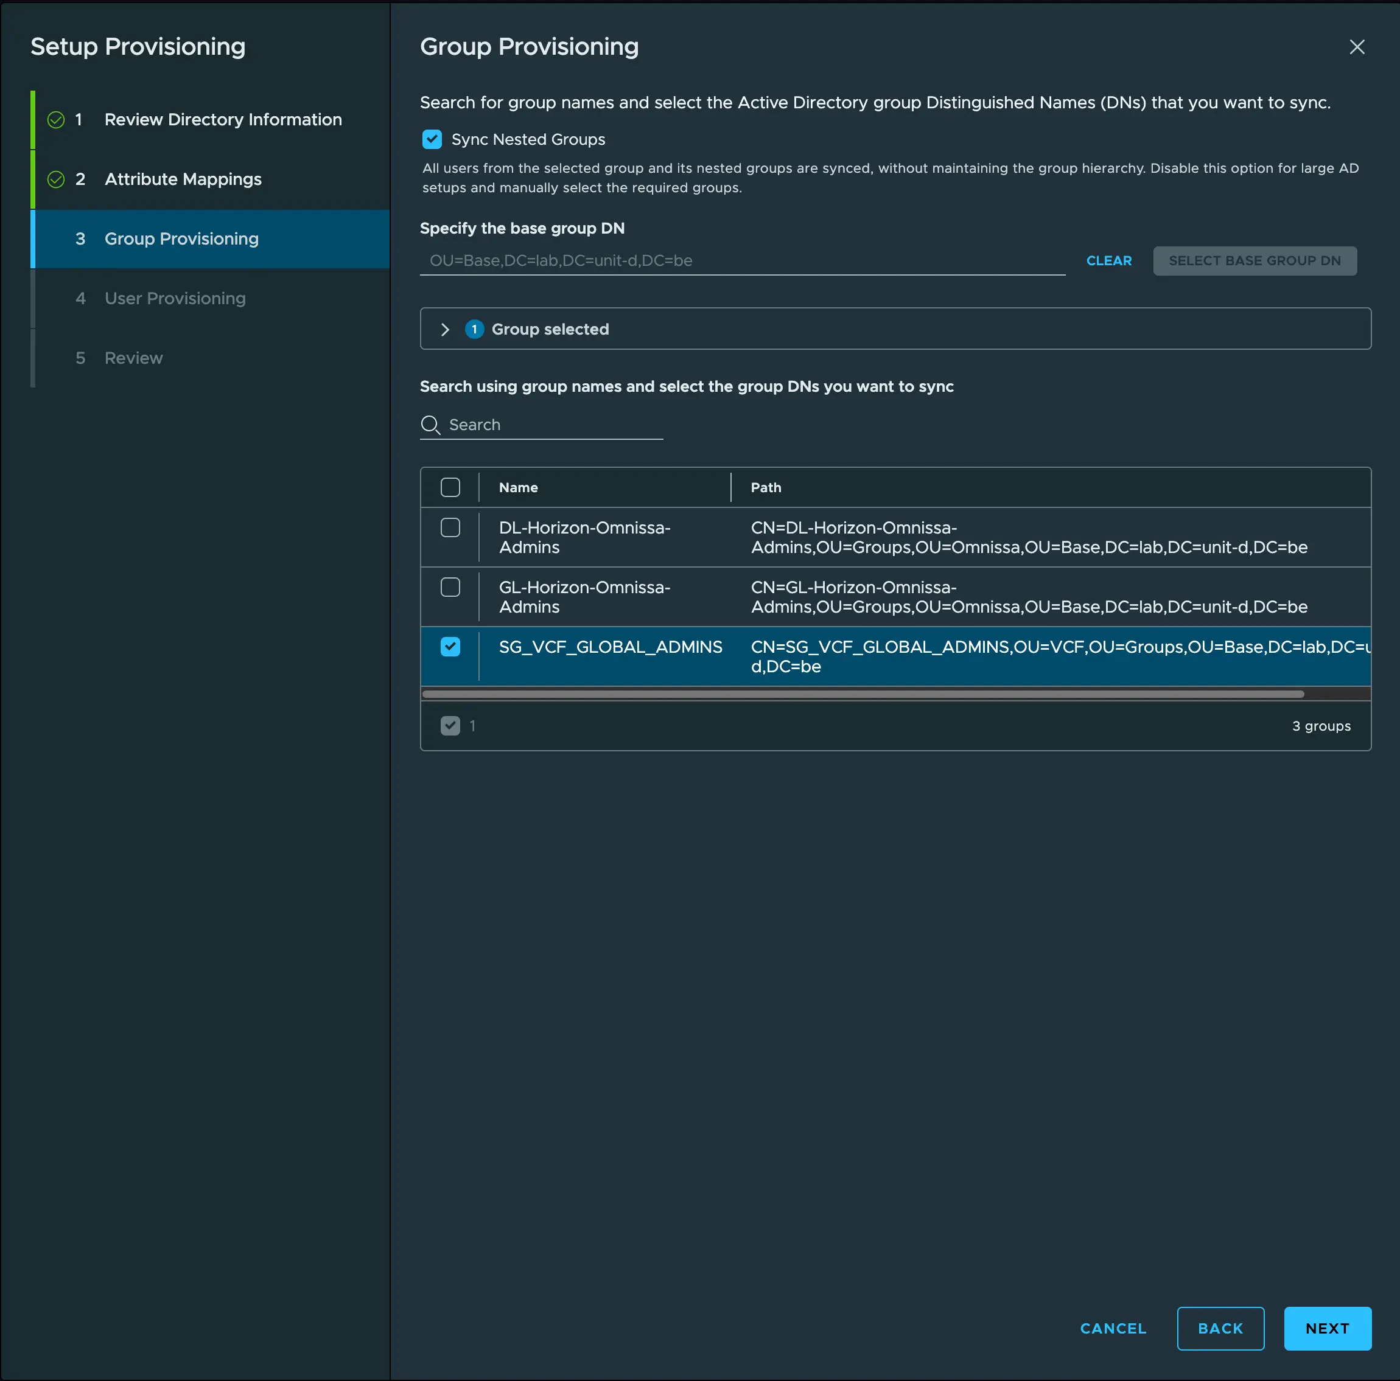
Task: Click the BACK button
Action: (x=1220, y=1328)
